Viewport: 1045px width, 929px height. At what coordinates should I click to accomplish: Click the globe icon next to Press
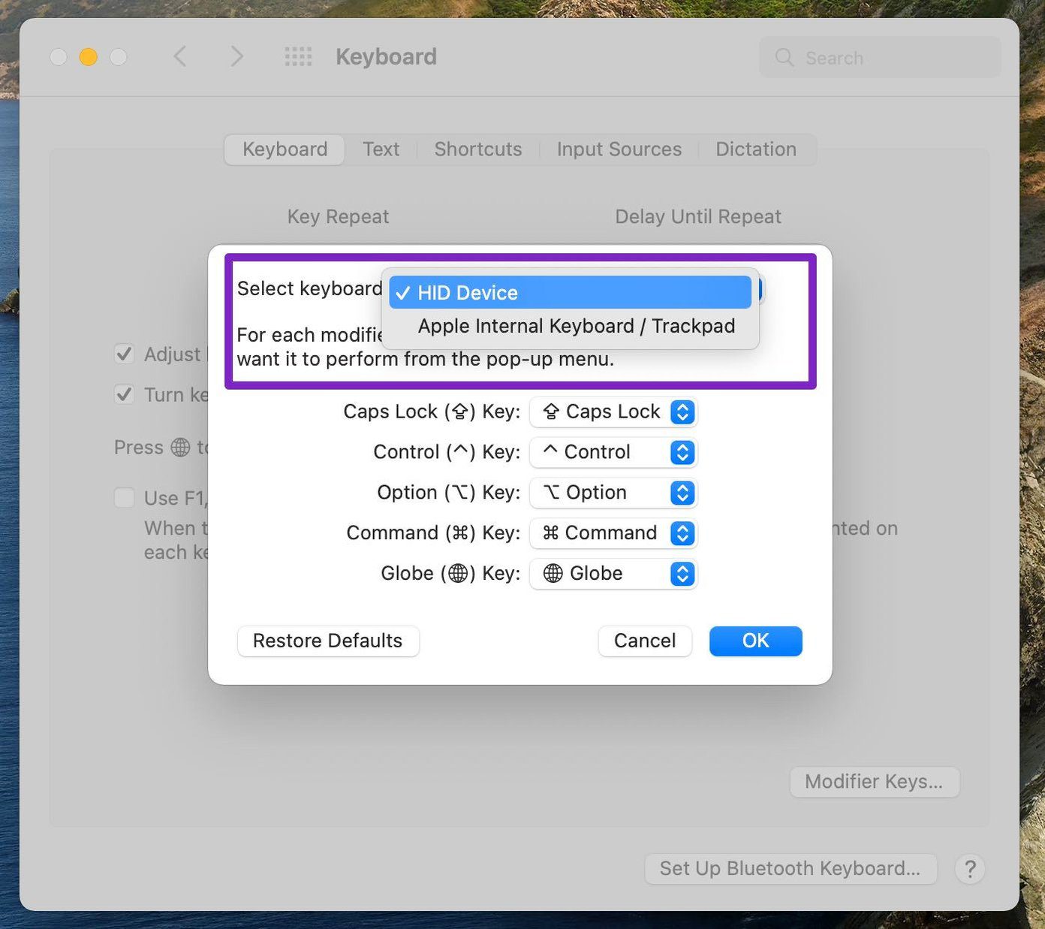point(180,448)
